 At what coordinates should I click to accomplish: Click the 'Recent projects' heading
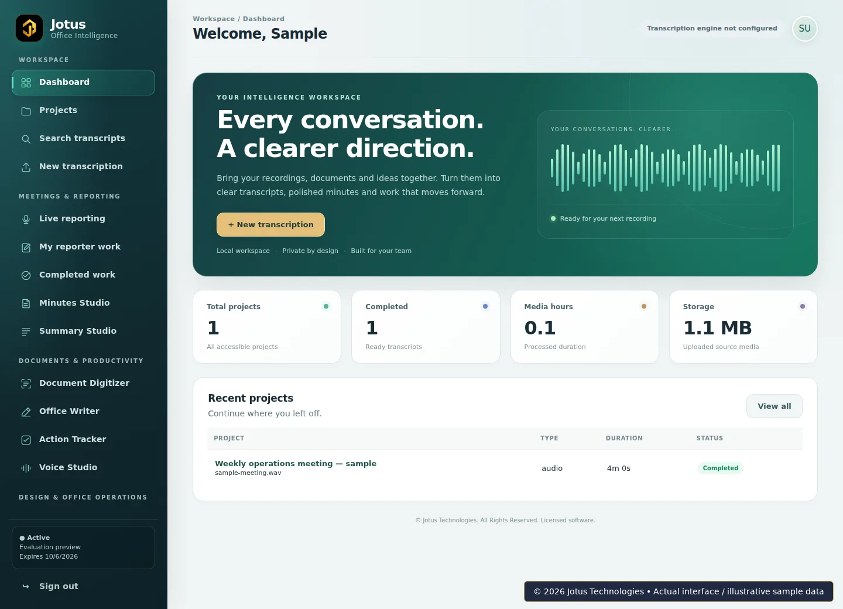(251, 398)
